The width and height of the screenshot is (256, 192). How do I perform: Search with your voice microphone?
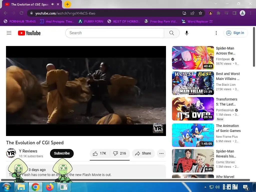[186, 33]
